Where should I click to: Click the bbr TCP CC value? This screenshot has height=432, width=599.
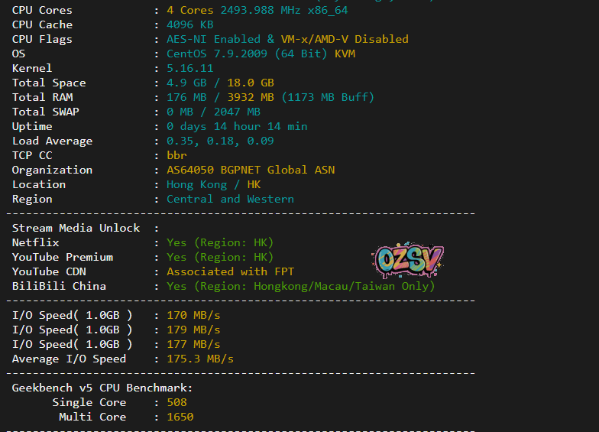(x=176, y=155)
